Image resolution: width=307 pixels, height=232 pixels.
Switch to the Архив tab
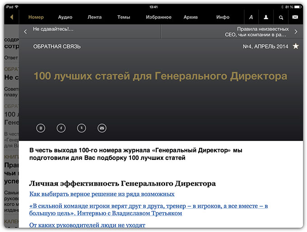point(191,17)
